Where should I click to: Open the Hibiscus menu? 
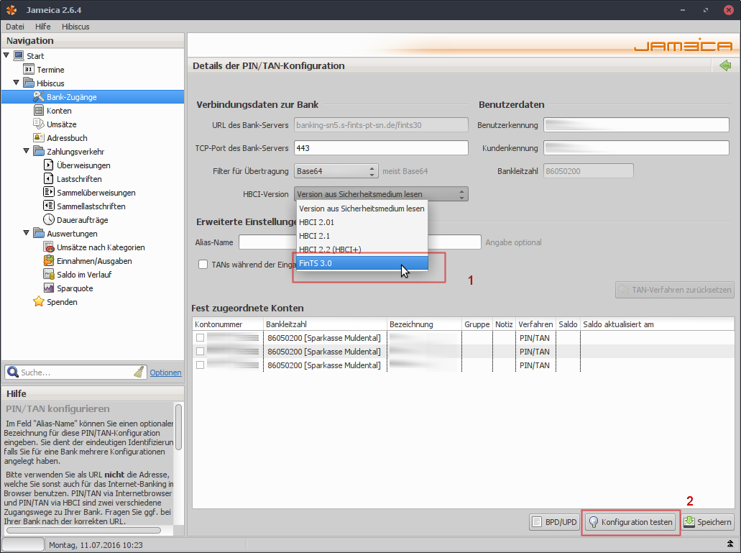[75, 27]
